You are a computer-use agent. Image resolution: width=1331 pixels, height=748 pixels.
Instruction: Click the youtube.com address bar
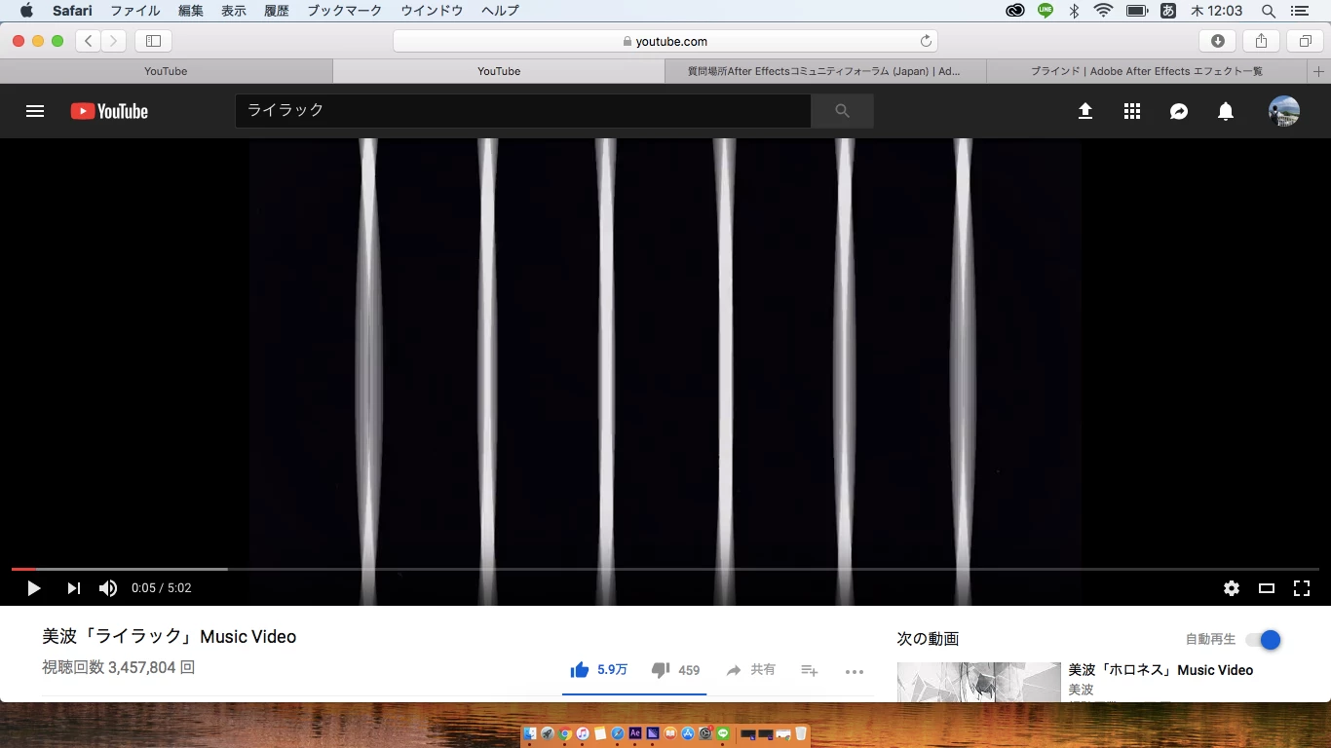(x=665, y=41)
